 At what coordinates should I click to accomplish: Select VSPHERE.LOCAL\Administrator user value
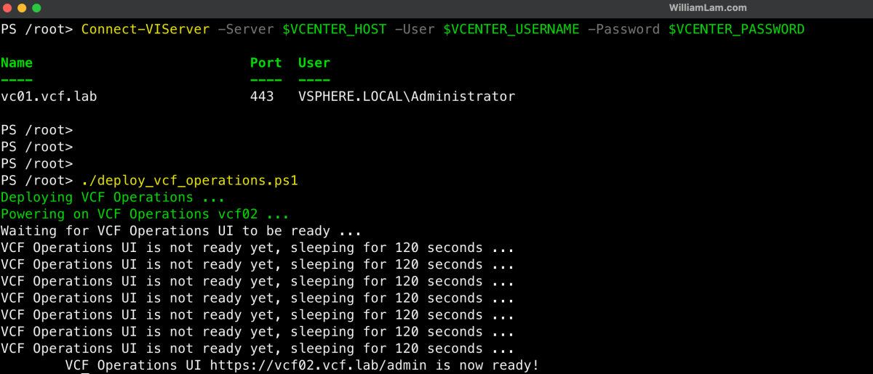point(407,97)
